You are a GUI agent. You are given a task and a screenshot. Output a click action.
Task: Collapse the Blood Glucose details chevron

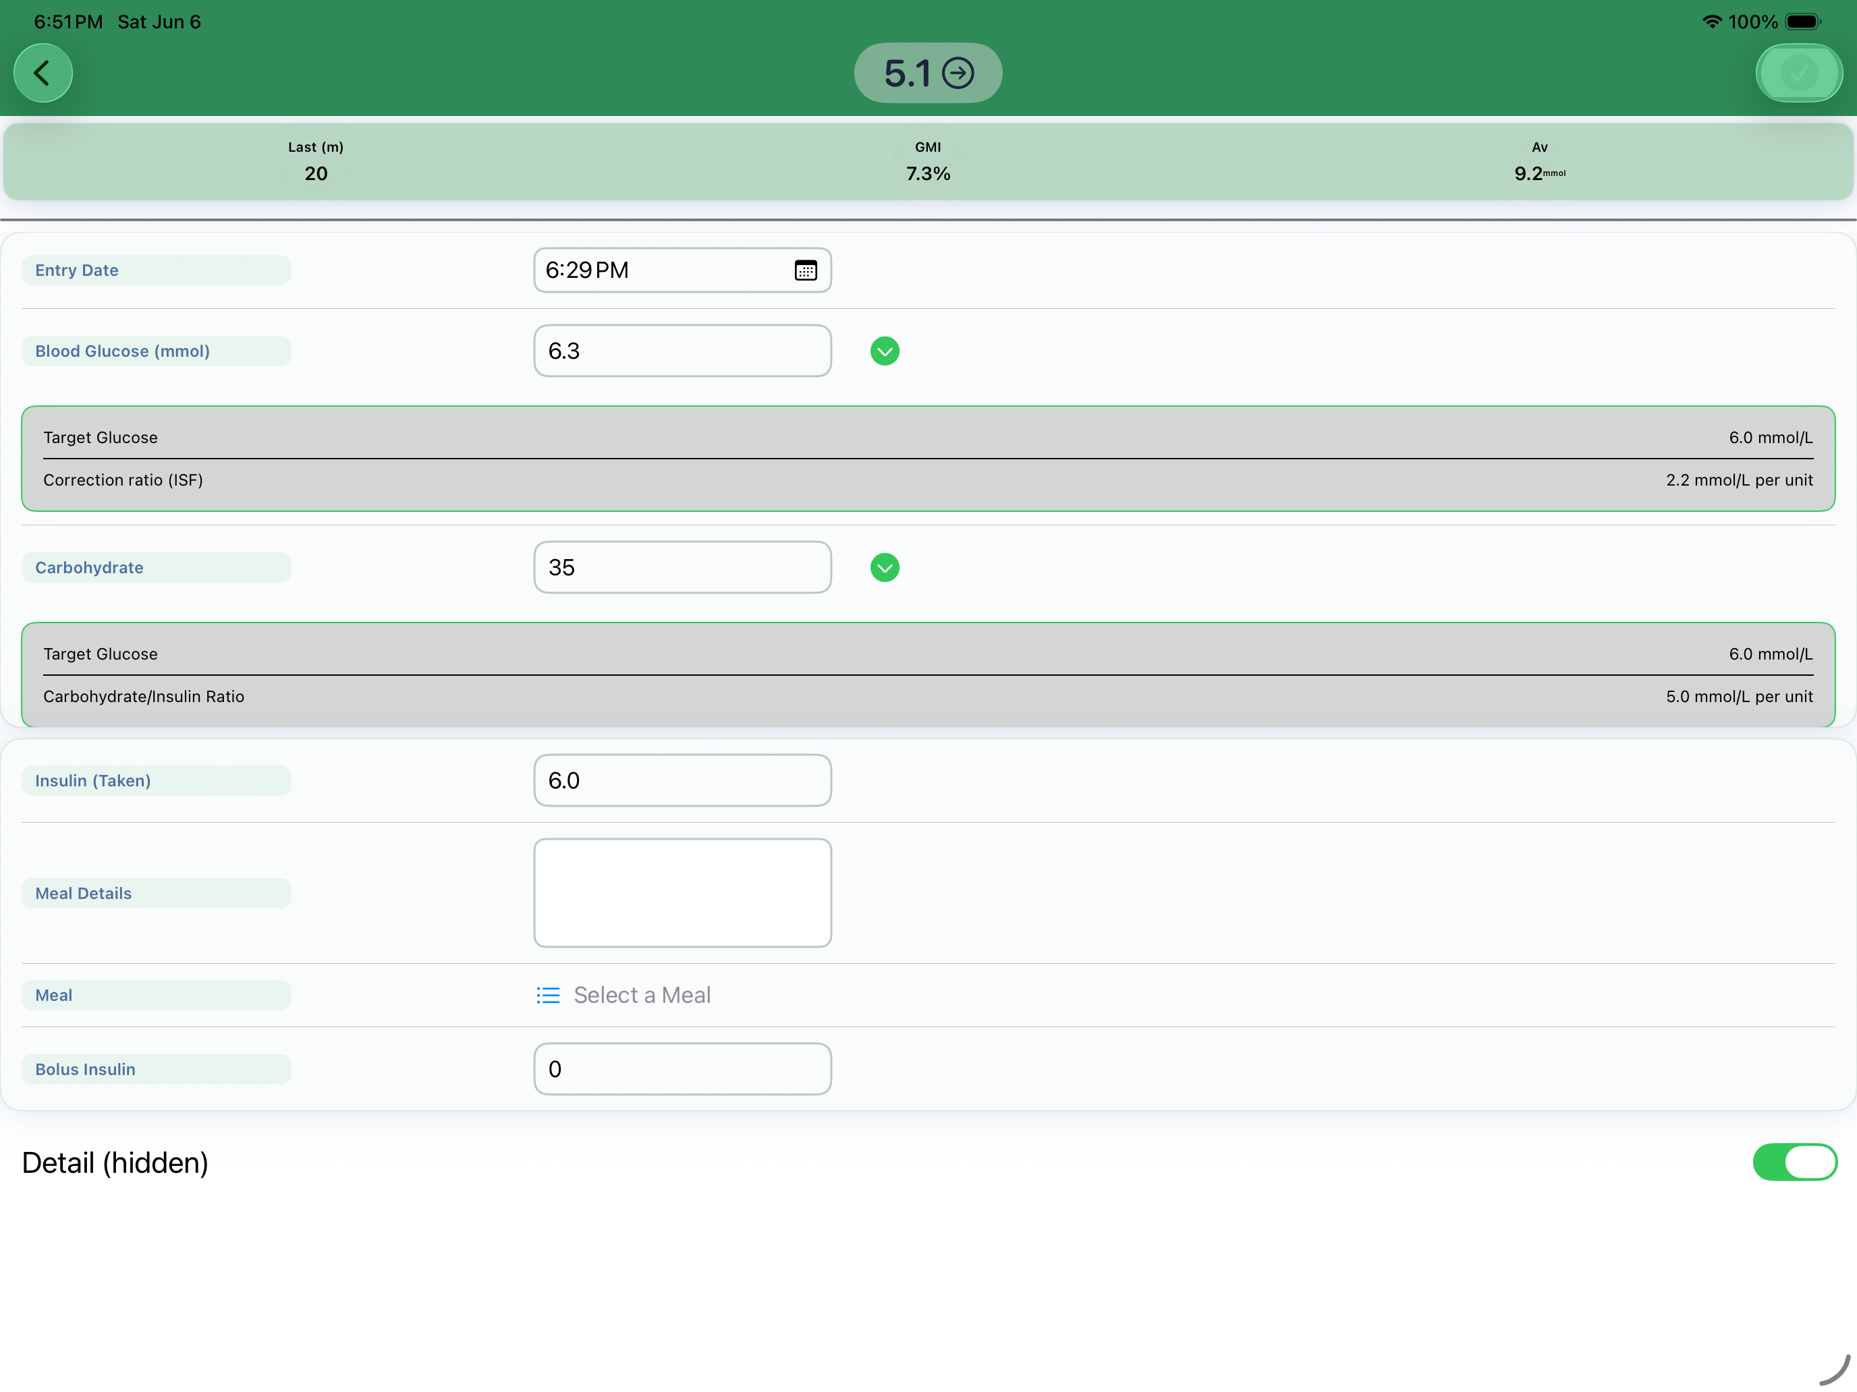[x=885, y=351]
